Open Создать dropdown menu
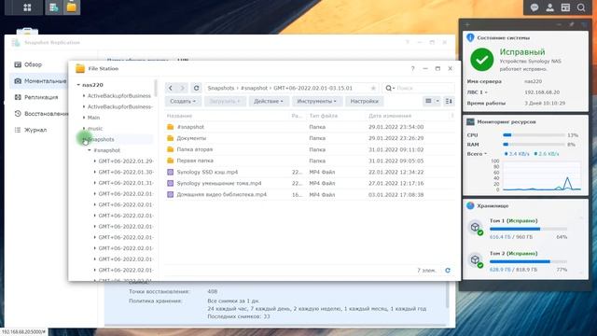Image resolution: width=597 pixels, height=336 pixels. [x=183, y=102]
